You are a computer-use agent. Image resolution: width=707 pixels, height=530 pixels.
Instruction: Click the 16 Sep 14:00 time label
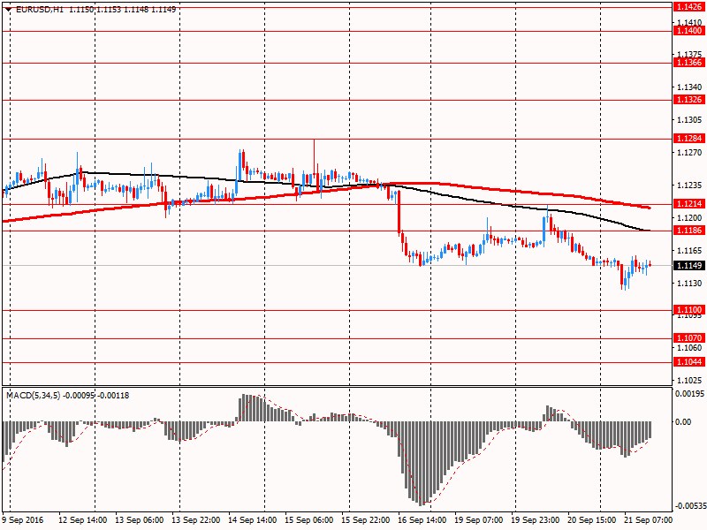[x=422, y=520]
